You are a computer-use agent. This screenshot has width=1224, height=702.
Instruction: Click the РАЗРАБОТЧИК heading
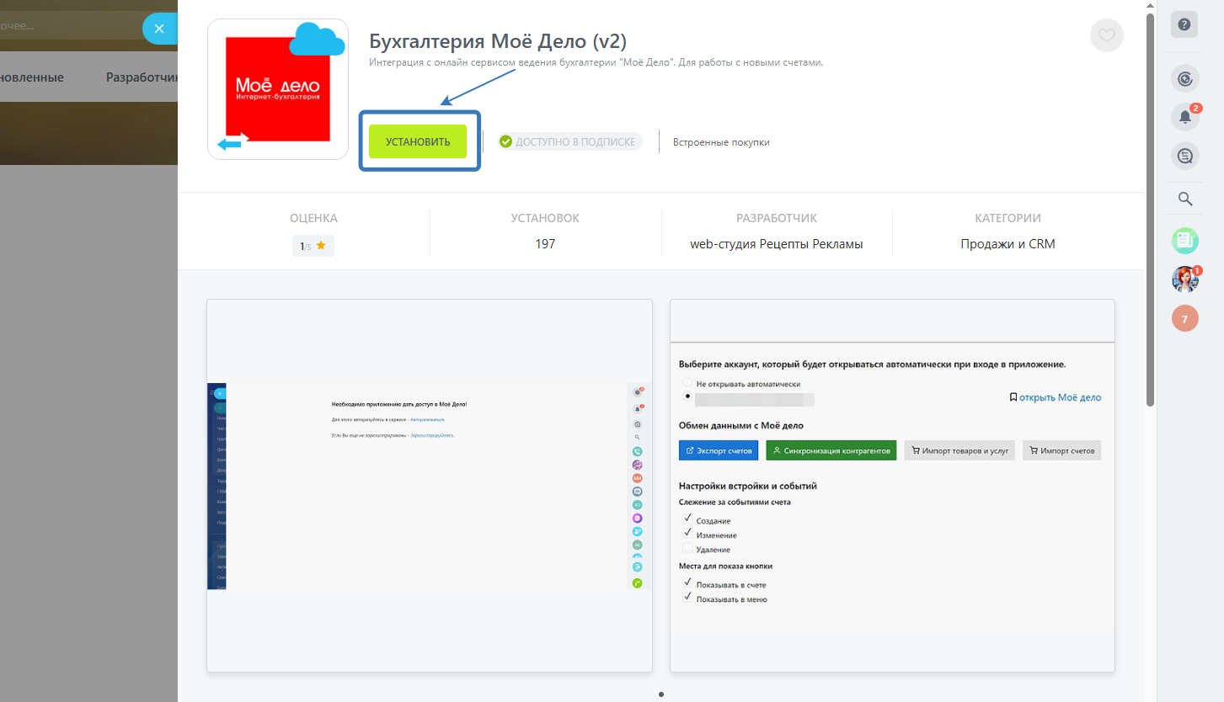click(x=777, y=218)
